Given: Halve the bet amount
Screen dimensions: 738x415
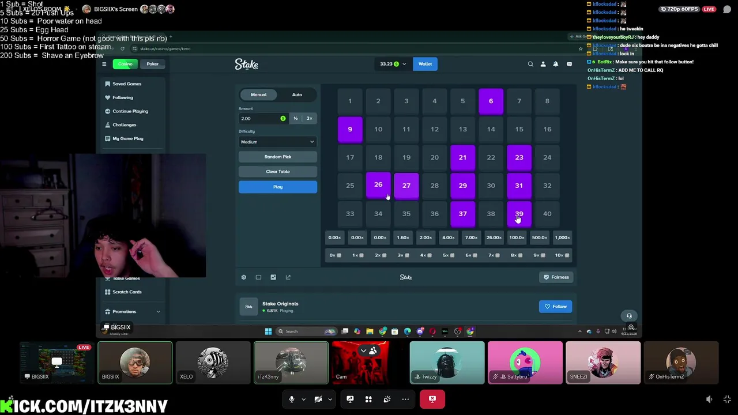Looking at the screenshot, I should tap(296, 119).
